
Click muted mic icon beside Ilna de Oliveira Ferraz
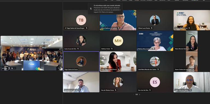(116, 90)
